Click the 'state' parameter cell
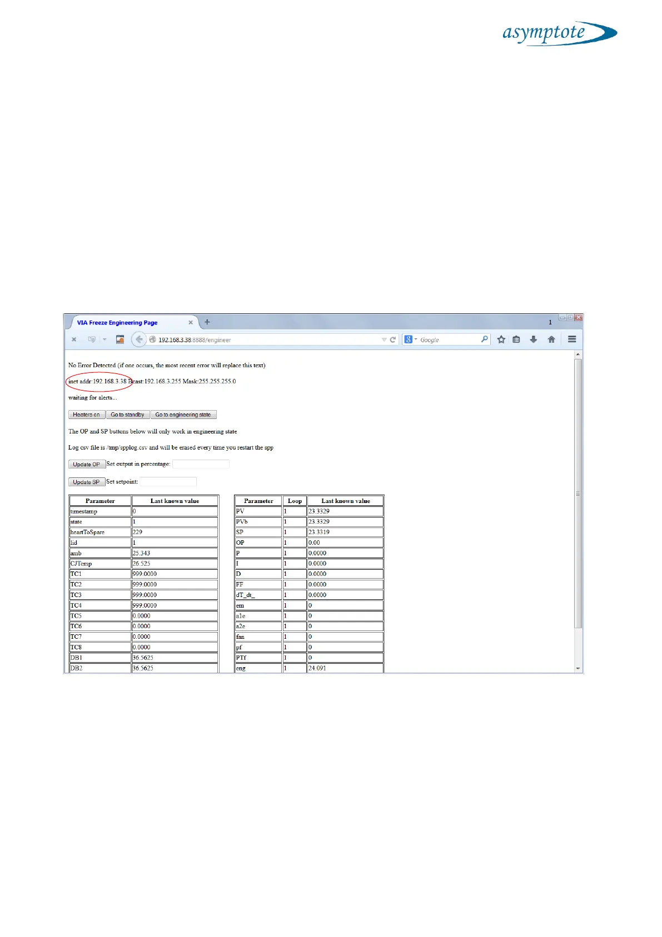662x937 pixels. tap(100, 522)
